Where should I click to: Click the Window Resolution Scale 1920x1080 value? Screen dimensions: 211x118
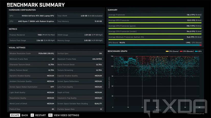tap(46, 53)
